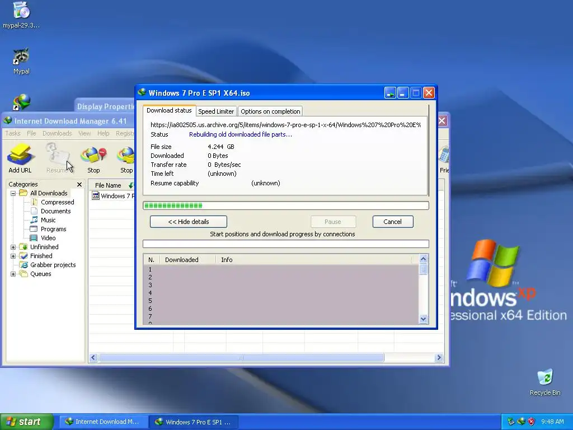Image resolution: width=573 pixels, height=430 pixels.
Task: Open the View menu in IDM
Action: click(x=84, y=133)
